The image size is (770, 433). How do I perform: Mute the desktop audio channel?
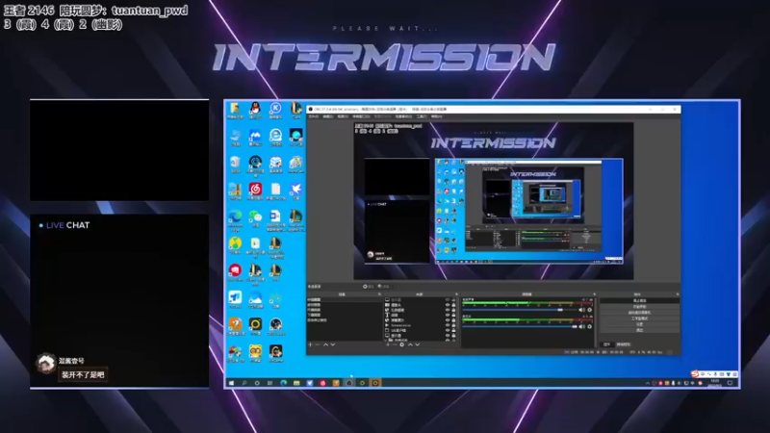582,310
